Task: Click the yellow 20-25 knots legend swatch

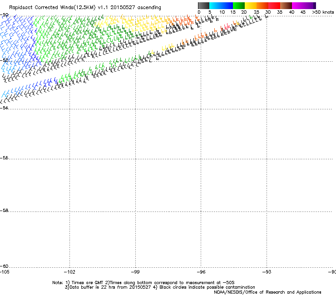Action: coord(251,5)
